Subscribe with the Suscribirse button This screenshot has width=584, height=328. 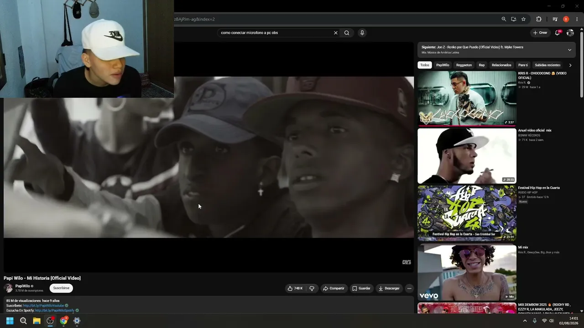click(x=61, y=288)
